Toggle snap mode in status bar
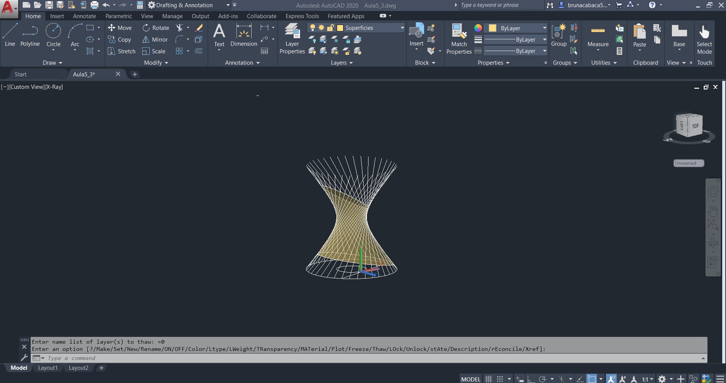The width and height of the screenshot is (726, 383). [500, 379]
